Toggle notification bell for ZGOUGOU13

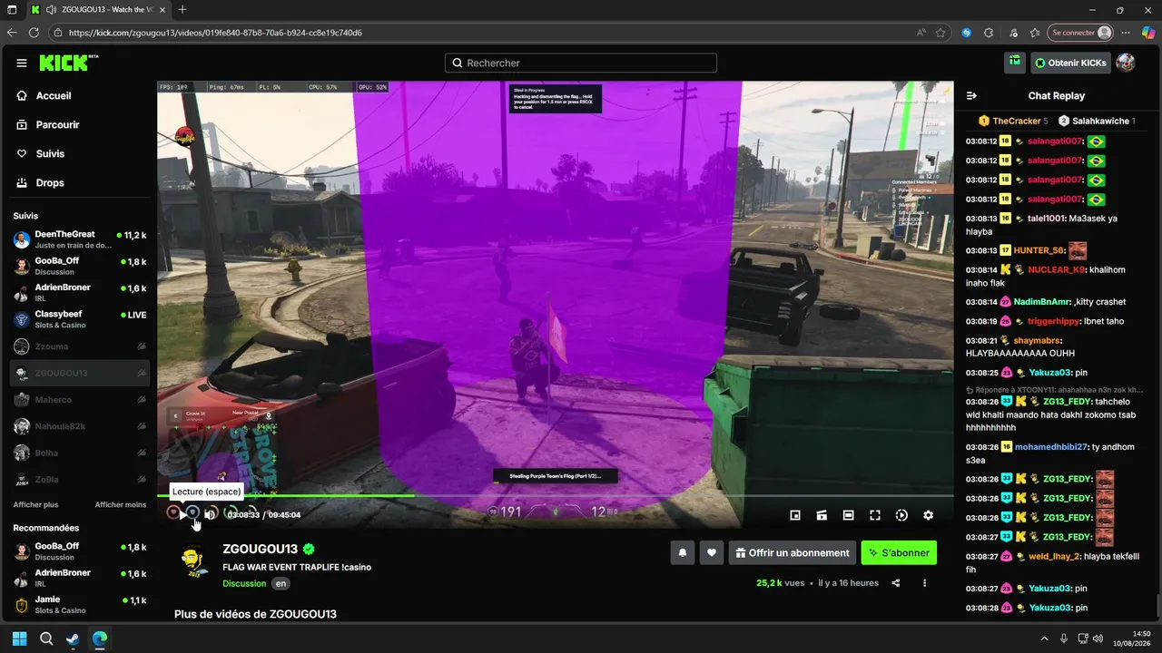point(683,552)
